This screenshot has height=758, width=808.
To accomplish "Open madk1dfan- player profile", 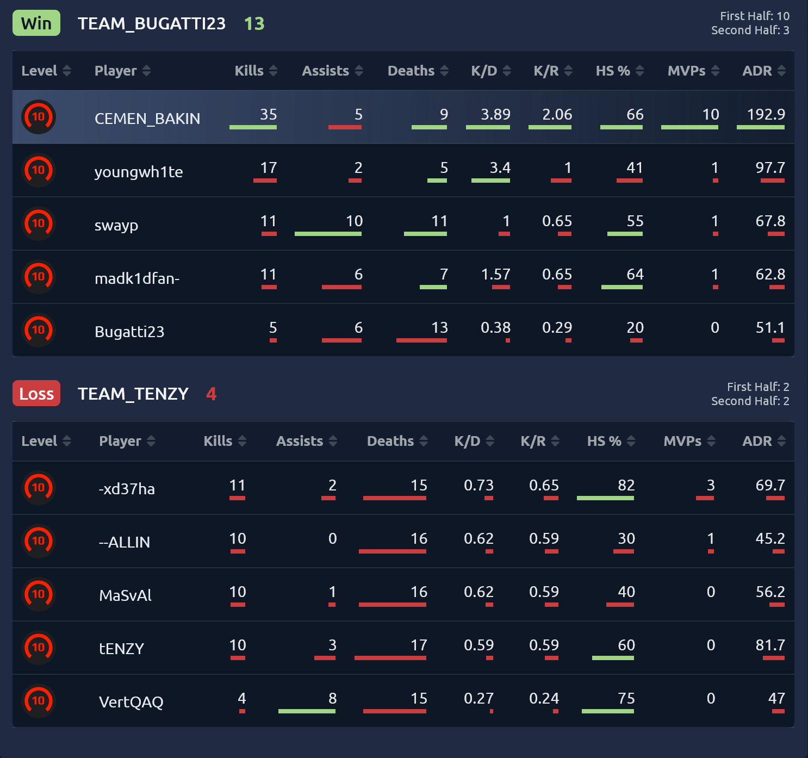I will [x=137, y=278].
